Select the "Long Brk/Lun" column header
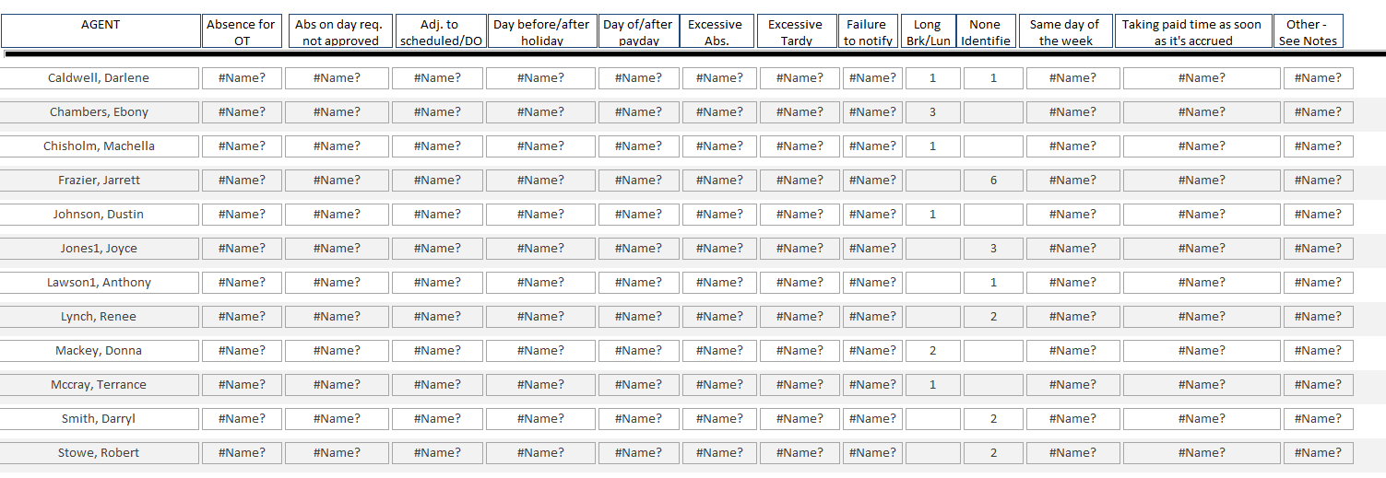Viewport: 1386px width, 478px height. [x=928, y=31]
